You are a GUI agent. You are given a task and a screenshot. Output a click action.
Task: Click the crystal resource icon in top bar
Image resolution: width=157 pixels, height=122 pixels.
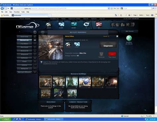(61, 25)
